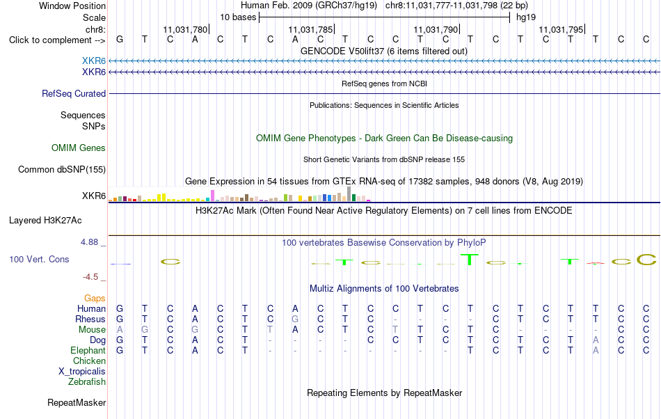This screenshot has height=419, width=661.
Task: Open the 'OMIM Gene Phenotypes' green track title
Action: (x=384, y=139)
